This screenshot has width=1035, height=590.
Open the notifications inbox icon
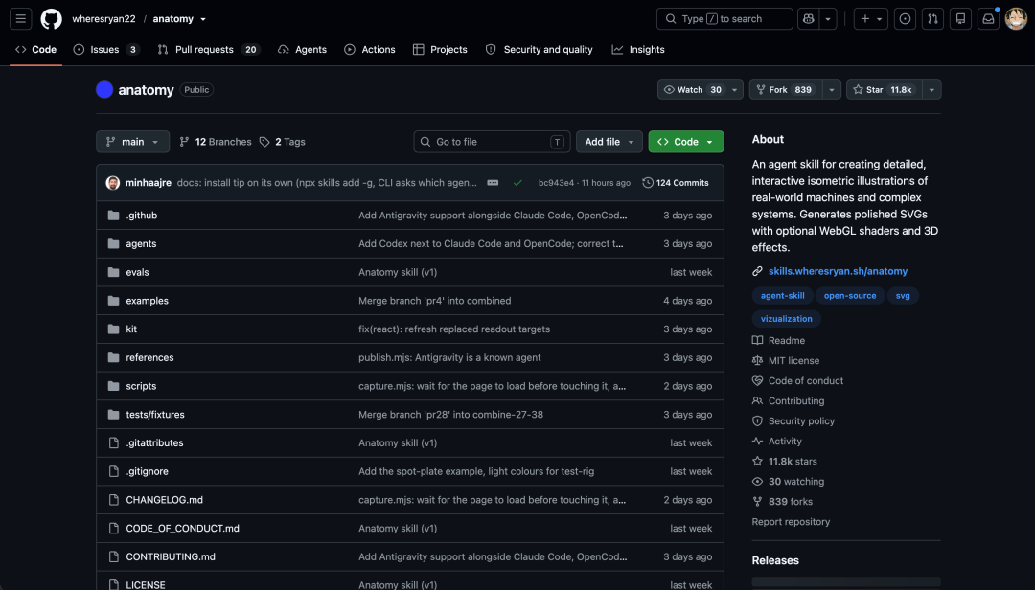[988, 18]
